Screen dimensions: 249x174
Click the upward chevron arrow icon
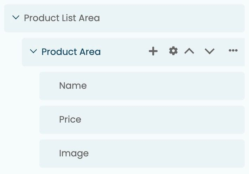189,51
